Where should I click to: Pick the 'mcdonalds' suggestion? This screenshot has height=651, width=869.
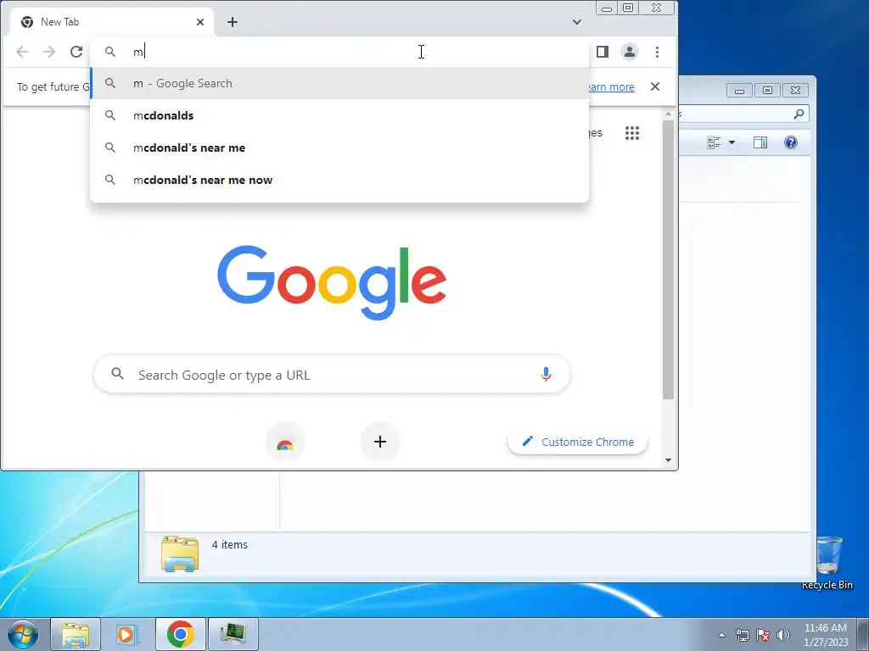[339, 115]
